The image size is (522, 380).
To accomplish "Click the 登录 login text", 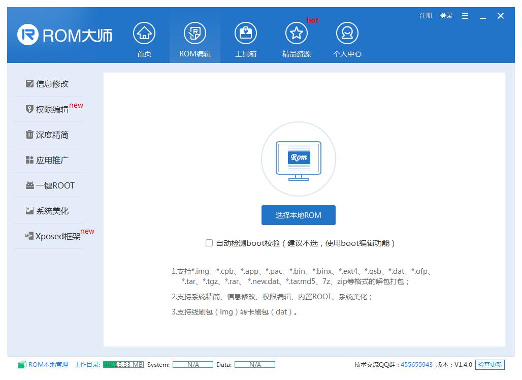I will click(x=446, y=16).
